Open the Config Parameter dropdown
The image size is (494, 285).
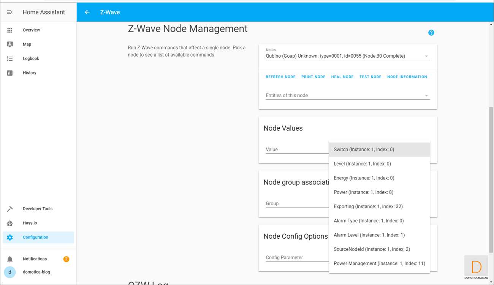tap(296, 258)
